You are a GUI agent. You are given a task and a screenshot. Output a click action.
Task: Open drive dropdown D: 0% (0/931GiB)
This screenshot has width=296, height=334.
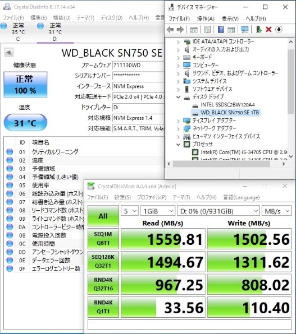[218, 211]
